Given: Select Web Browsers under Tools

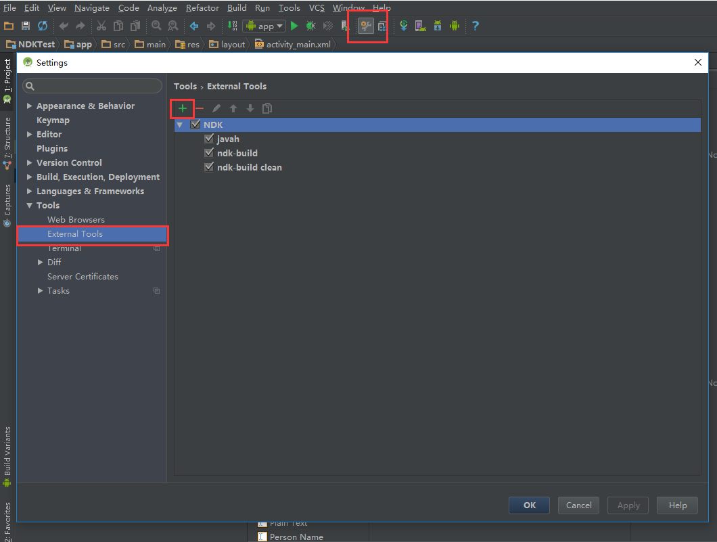Looking at the screenshot, I should click(x=76, y=219).
